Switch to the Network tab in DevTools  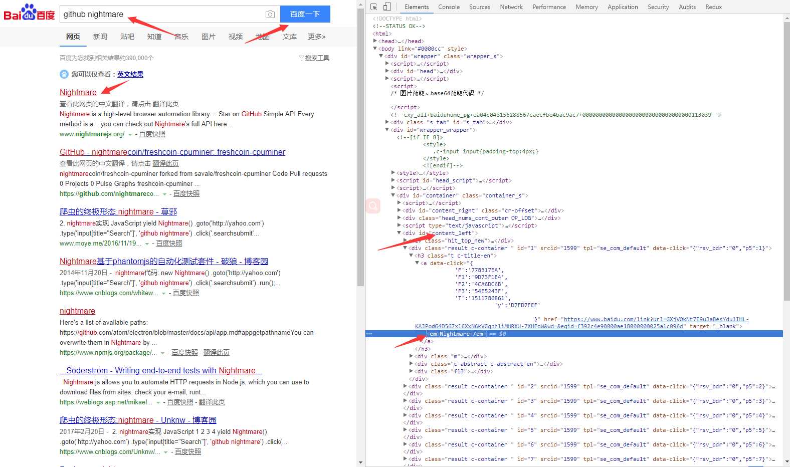click(x=511, y=7)
